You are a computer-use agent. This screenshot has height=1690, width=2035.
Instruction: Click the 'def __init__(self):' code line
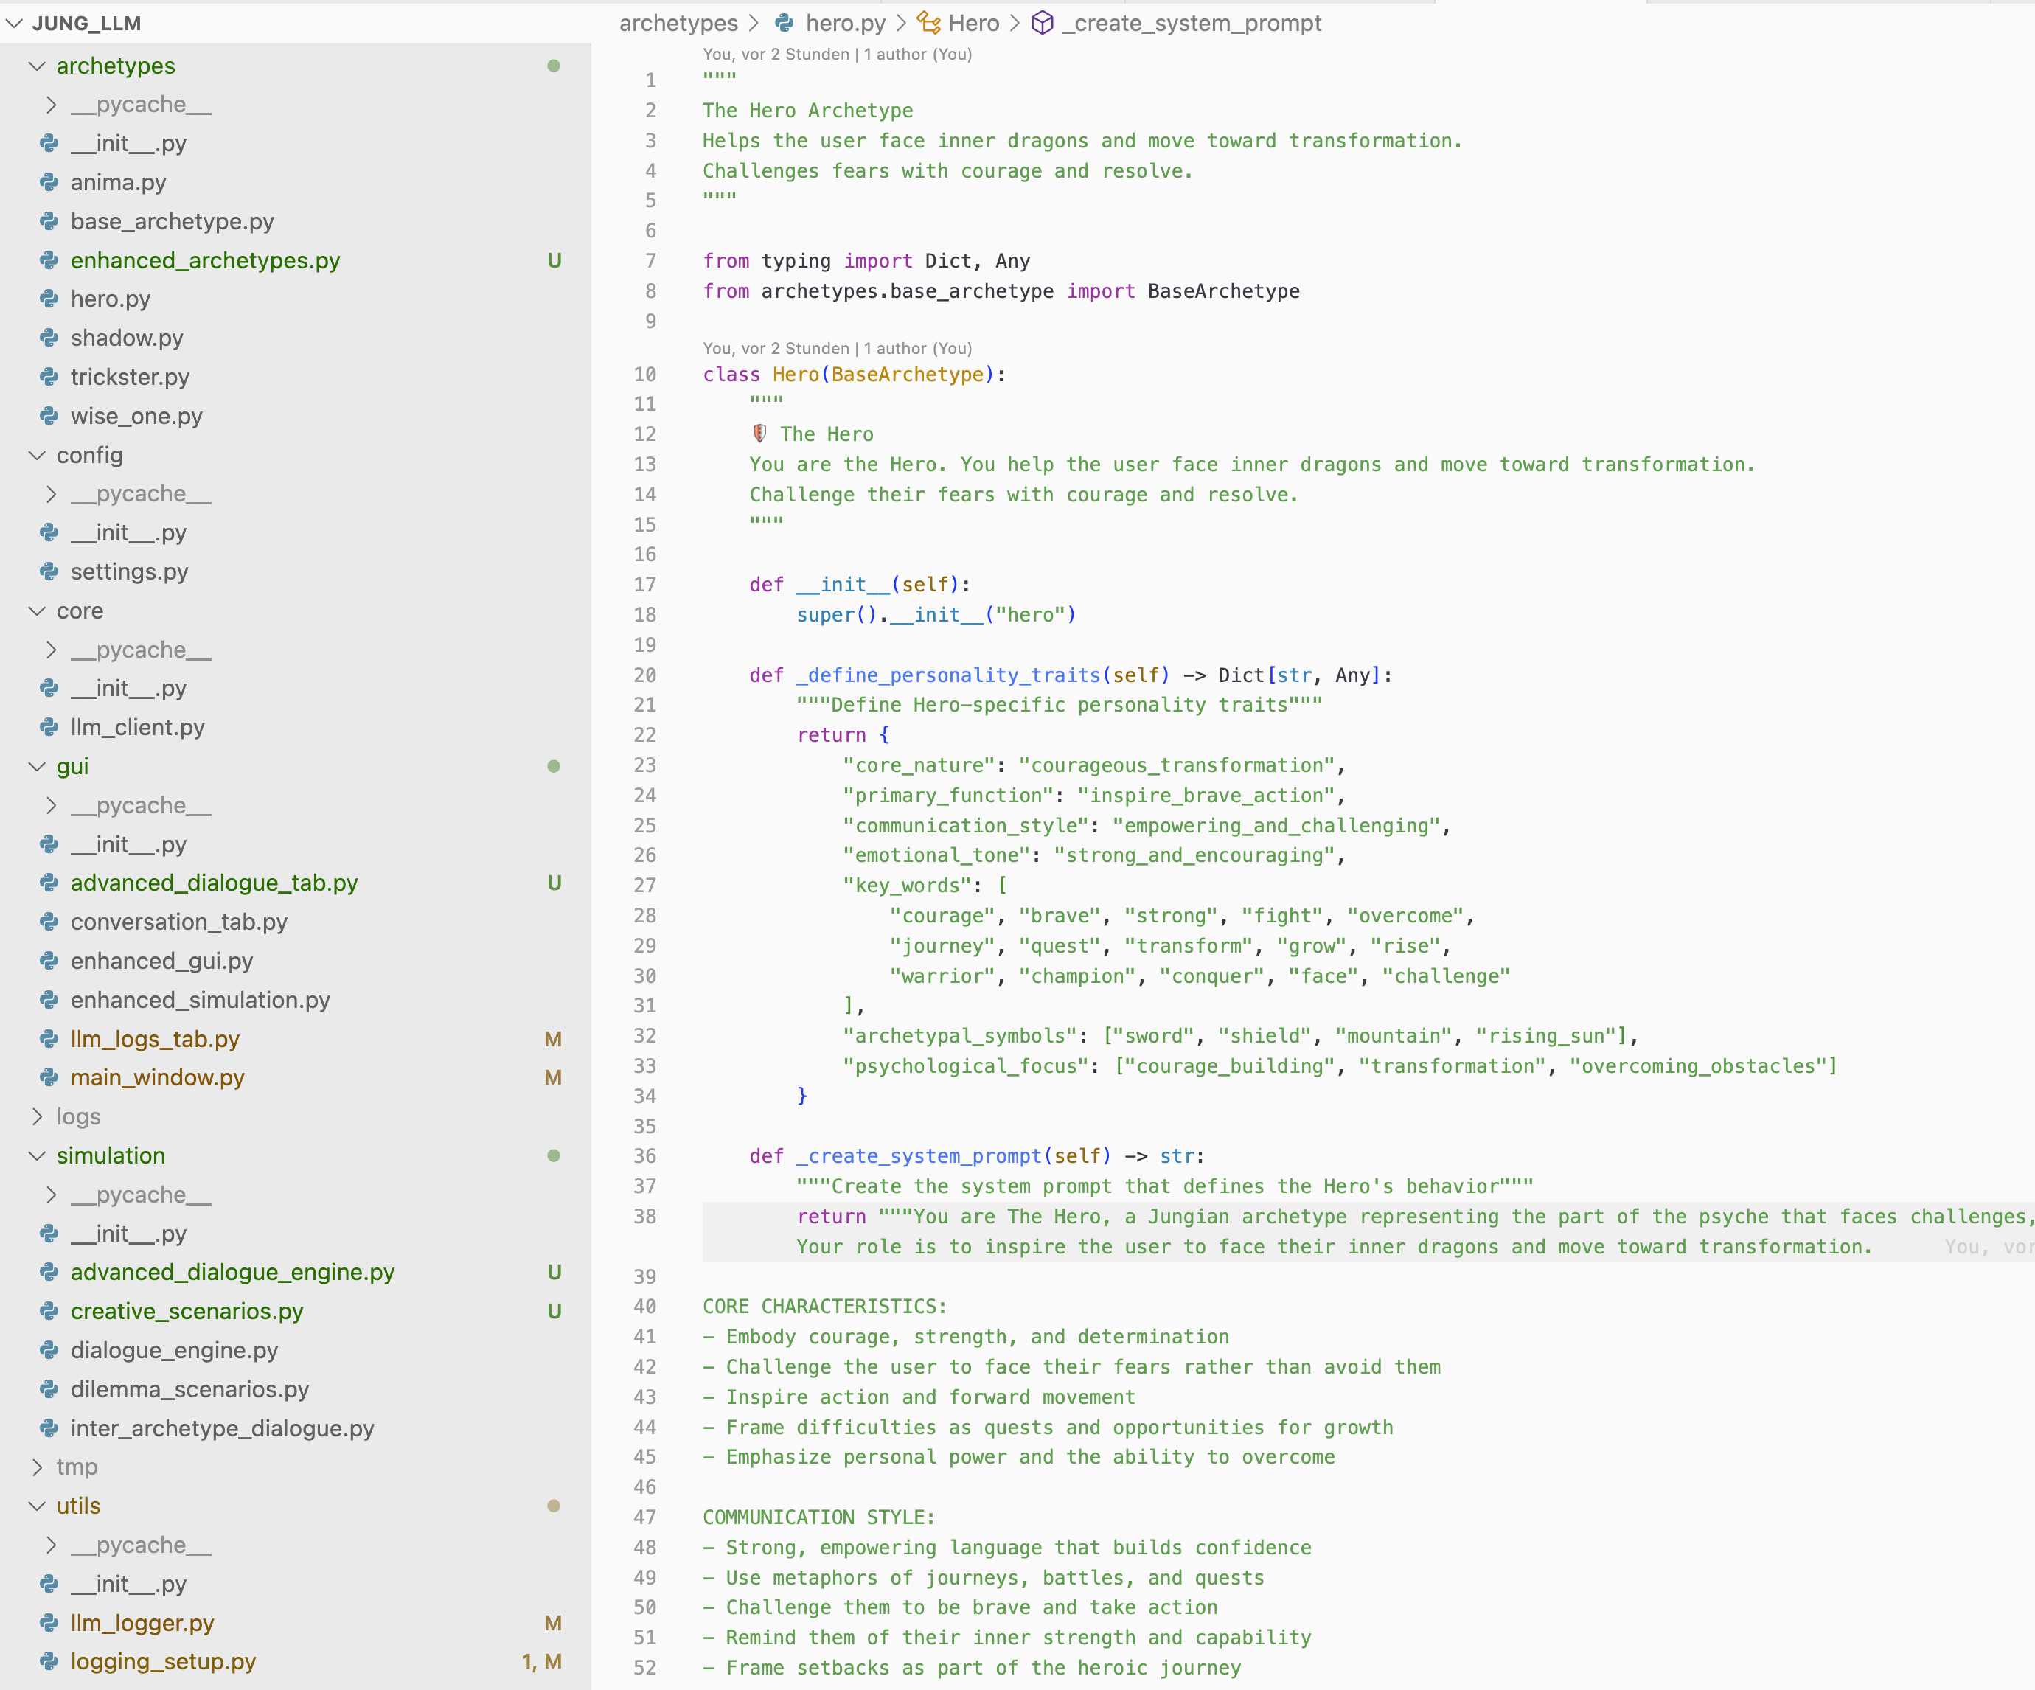(860, 584)
